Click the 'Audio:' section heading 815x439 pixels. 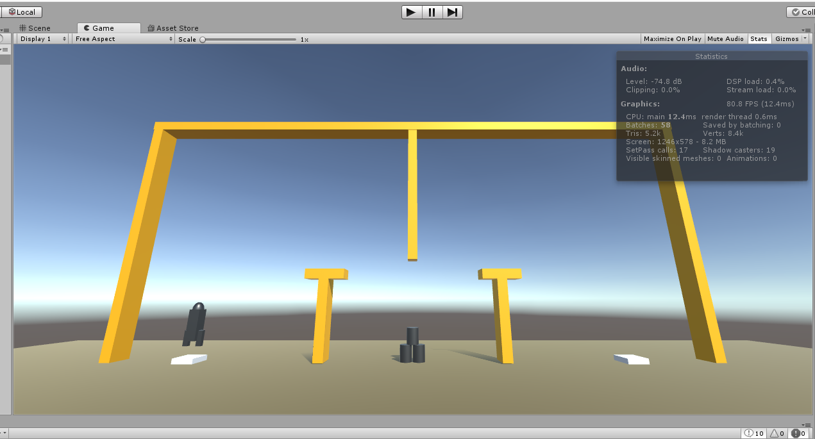point(634,69)
